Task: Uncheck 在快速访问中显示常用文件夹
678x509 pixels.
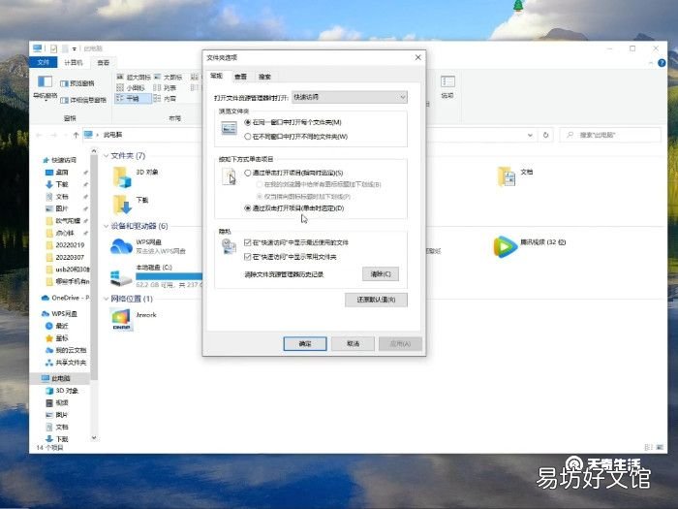Action: click(248, 257)
